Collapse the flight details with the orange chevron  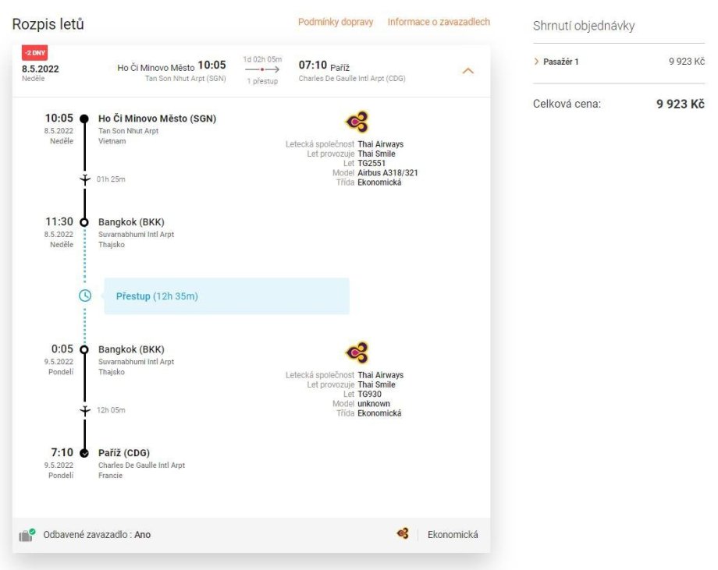[468, 71]
